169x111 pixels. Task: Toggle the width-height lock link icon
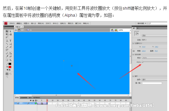tap(134, 51)
